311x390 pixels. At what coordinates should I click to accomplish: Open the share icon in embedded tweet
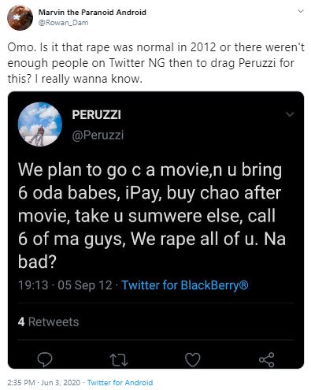pos(267,359)
